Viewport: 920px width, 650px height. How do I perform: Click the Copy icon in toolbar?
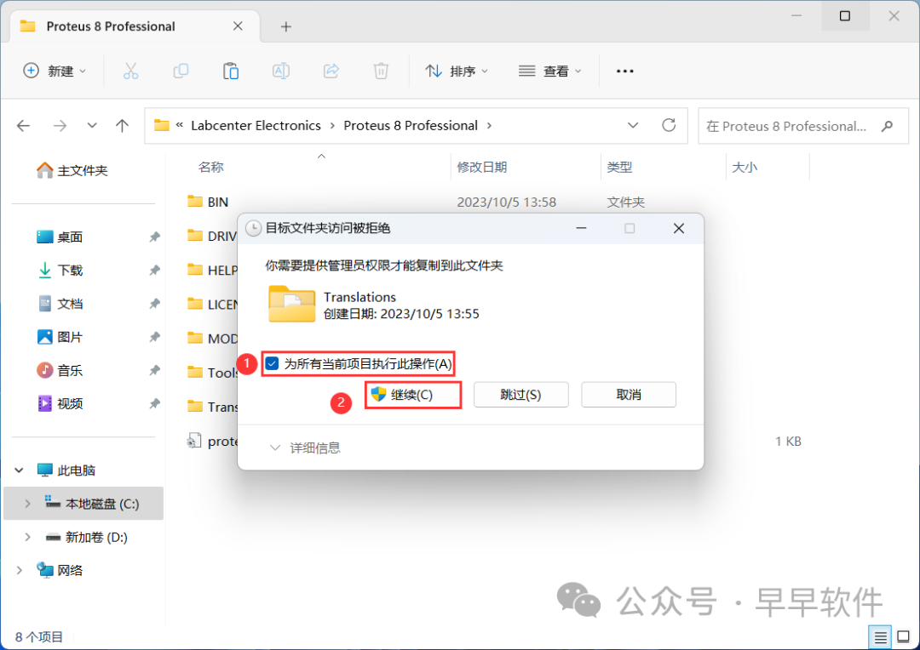click(181, 71)
